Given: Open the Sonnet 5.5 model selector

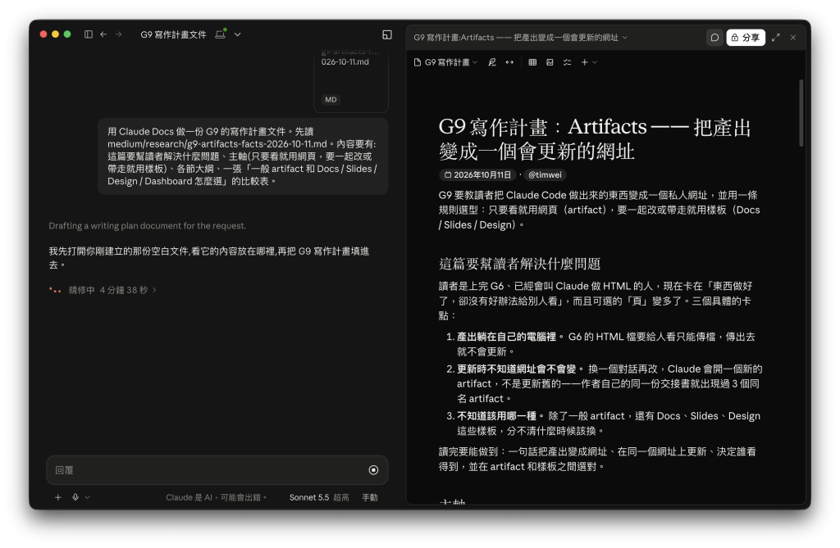Looking at the screenshot, I should [x=319, y=497].
